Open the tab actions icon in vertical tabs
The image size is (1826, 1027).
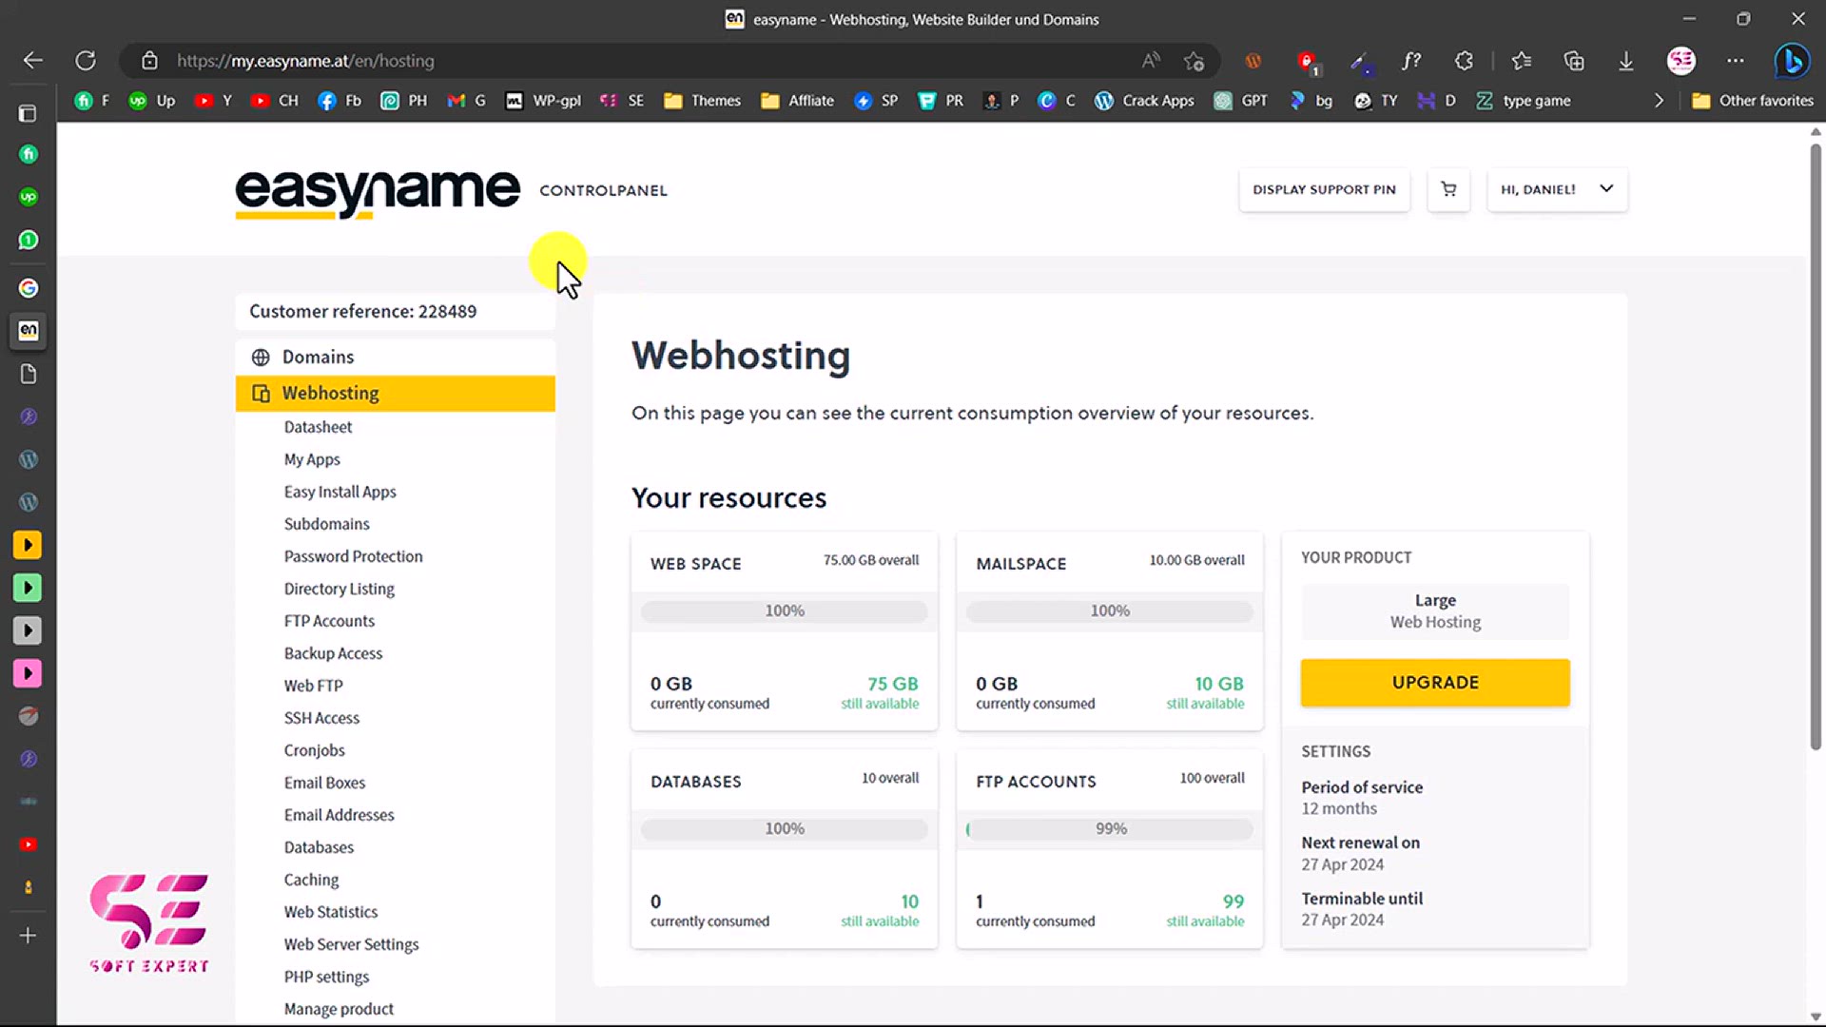(28, 113)
